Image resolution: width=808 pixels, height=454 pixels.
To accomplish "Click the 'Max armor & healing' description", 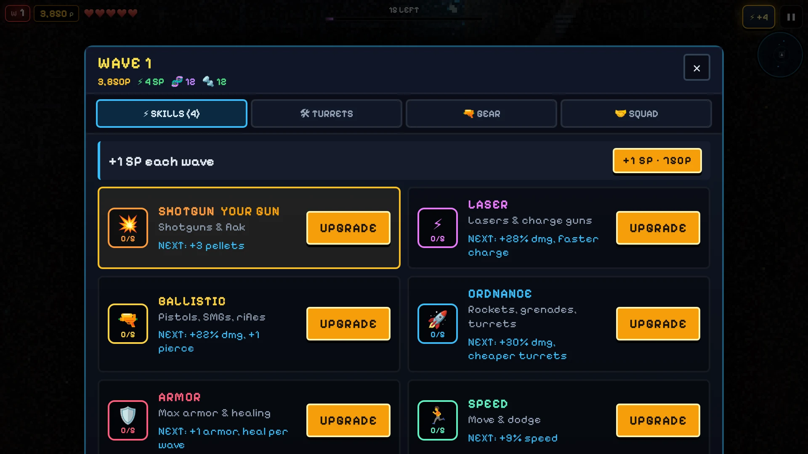I will pyautogui.click(x=214, y=413).
